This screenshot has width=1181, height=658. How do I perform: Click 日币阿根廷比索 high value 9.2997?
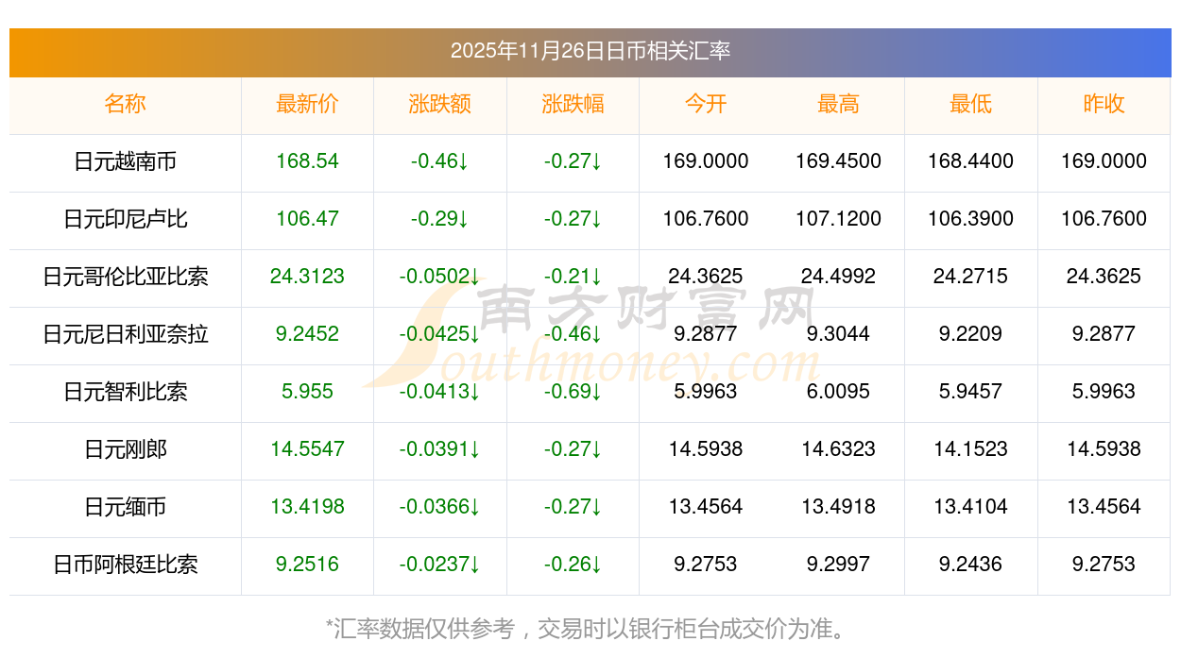(838, 565)
